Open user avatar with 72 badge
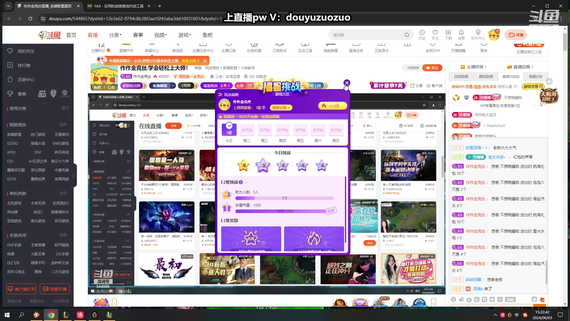 pos(494,35)
